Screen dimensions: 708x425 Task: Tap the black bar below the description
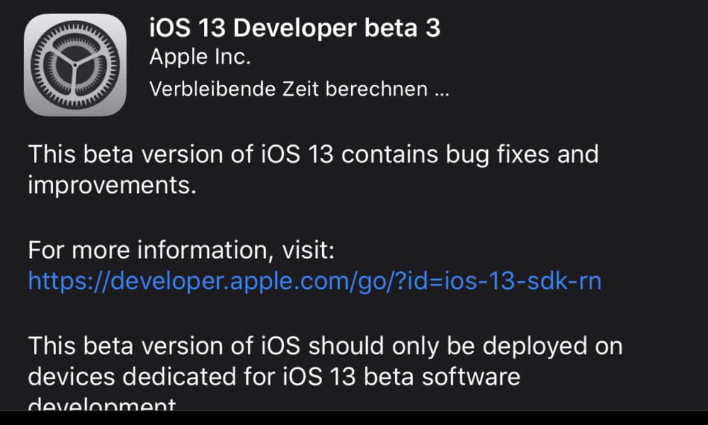coord(354,418)
